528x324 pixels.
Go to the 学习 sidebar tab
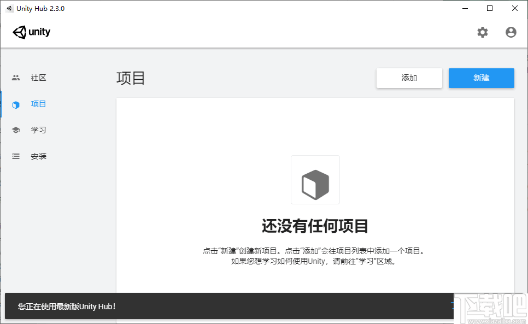tap(38, 130)
